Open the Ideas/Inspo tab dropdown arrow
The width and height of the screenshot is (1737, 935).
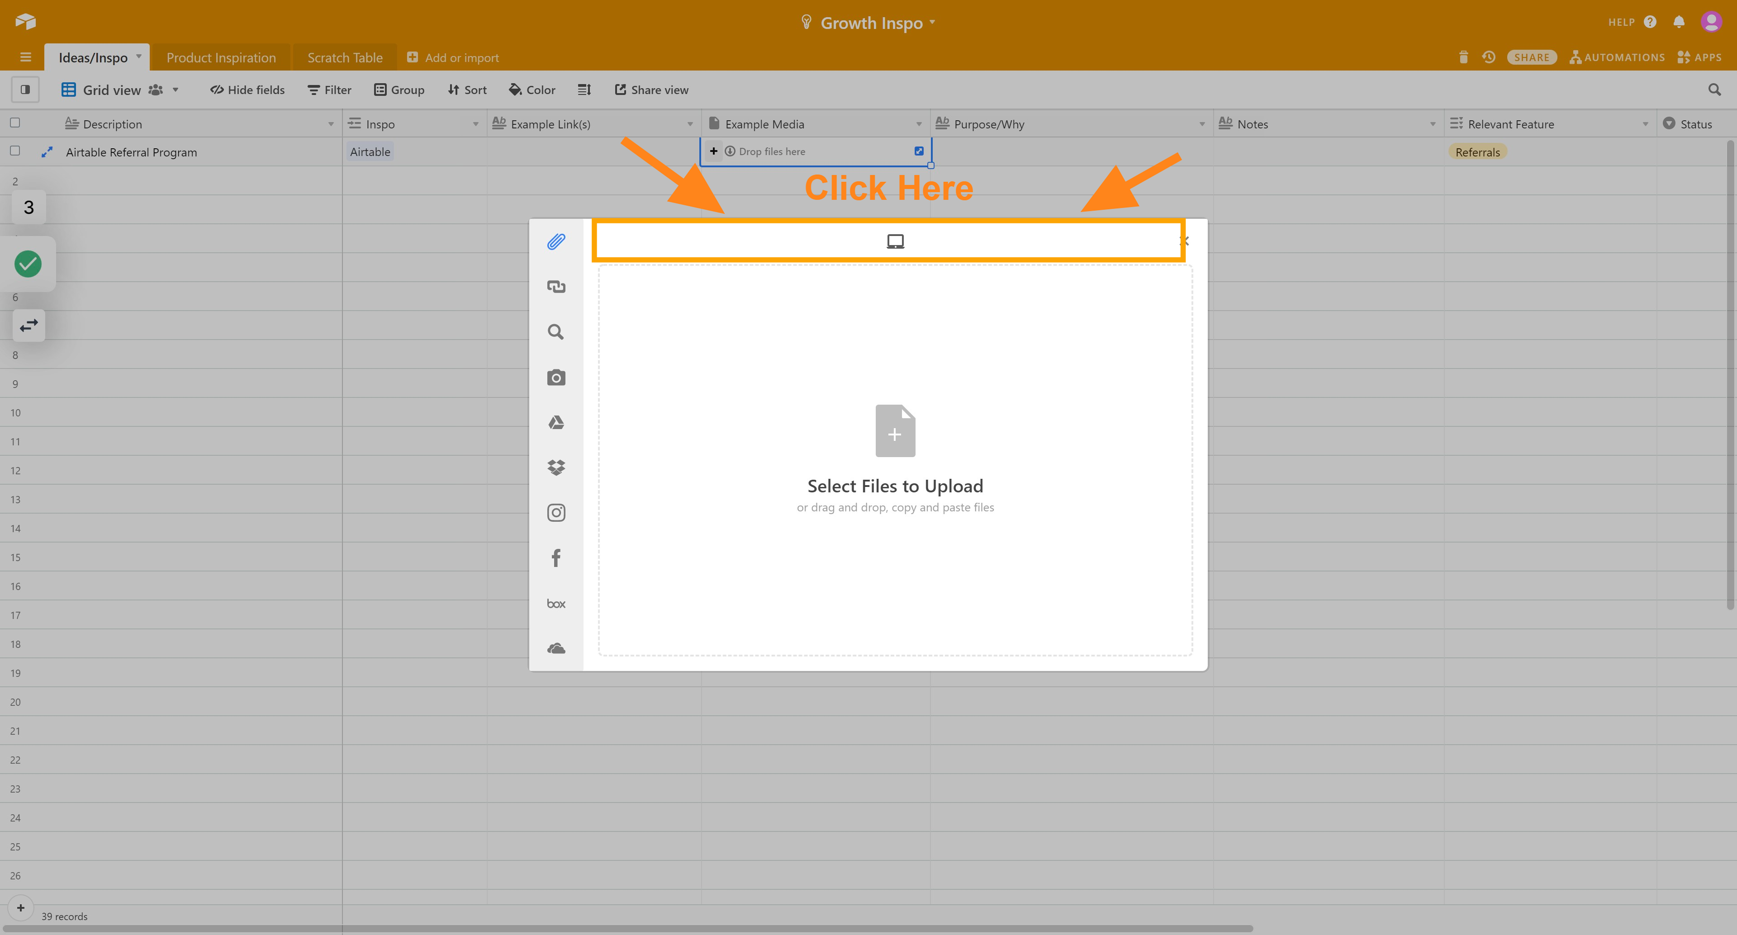coord(138,56)
